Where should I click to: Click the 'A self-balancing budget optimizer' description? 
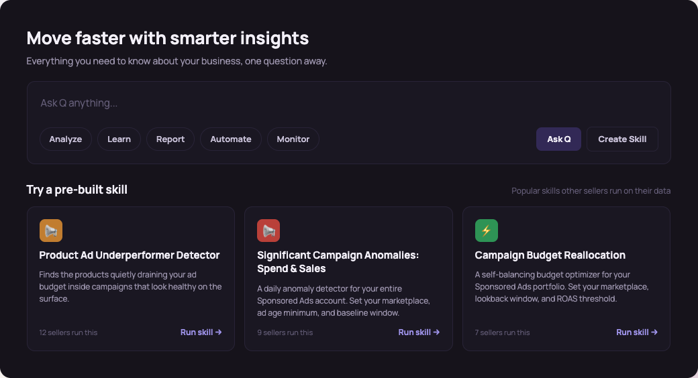pos(561,287)
